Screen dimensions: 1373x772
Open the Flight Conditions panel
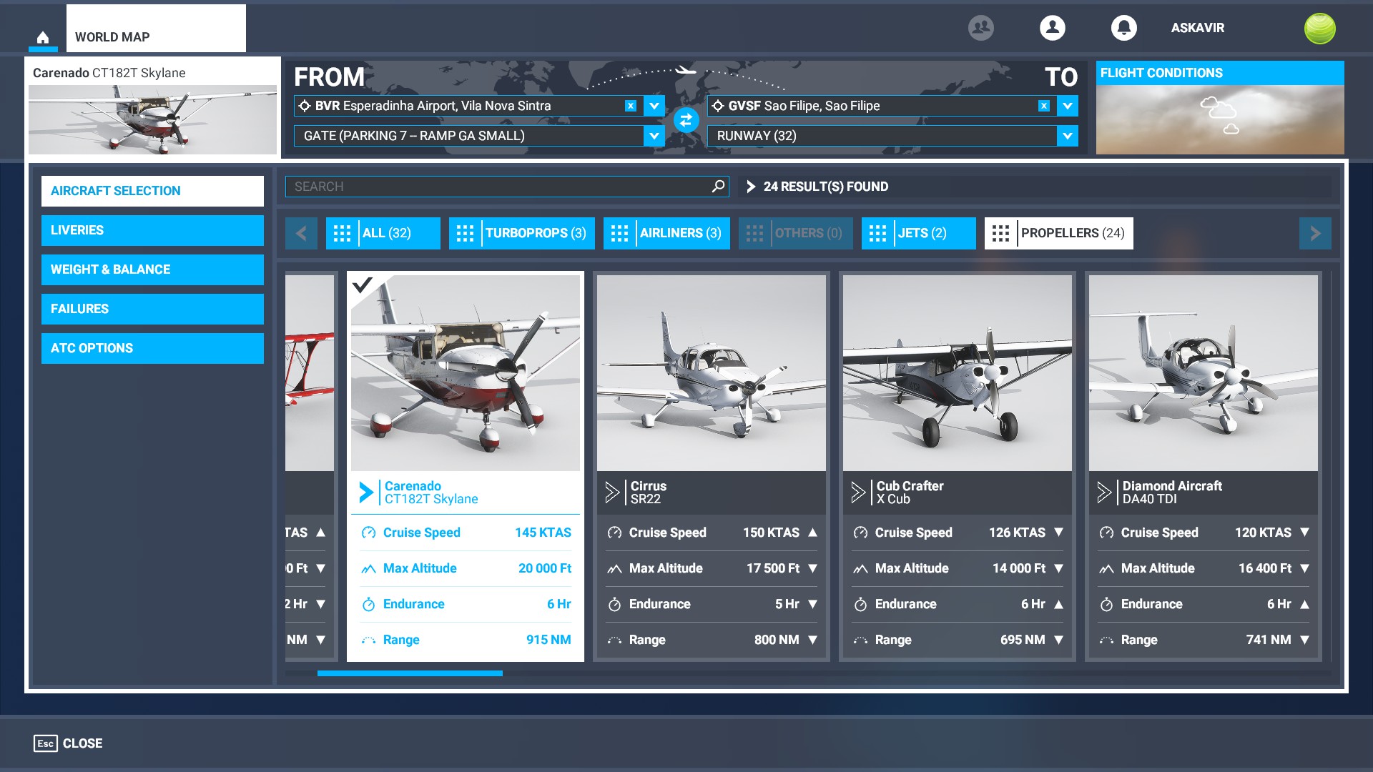coord(1220,107)
